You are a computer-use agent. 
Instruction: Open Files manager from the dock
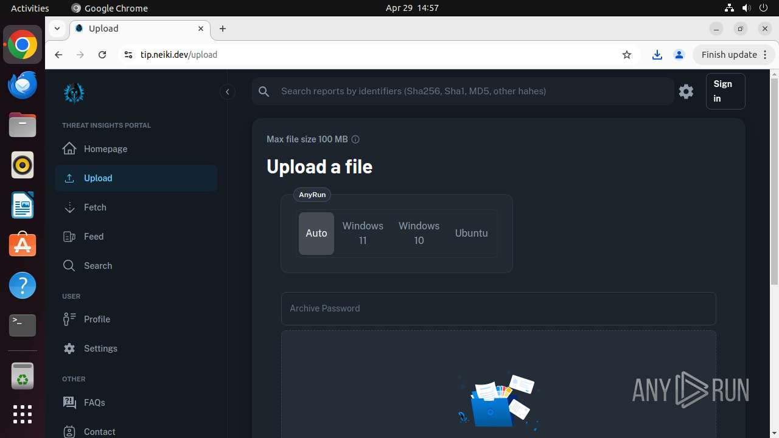[23, 125]
